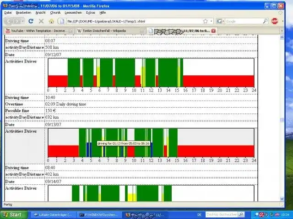Click the vertical scrollbar thumb

[x=282, y=120]
